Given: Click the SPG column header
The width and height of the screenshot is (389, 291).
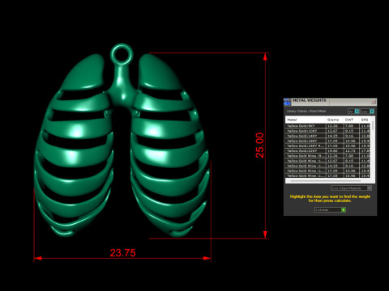Looking at the screenshot, I should click(x=365, y=120).
